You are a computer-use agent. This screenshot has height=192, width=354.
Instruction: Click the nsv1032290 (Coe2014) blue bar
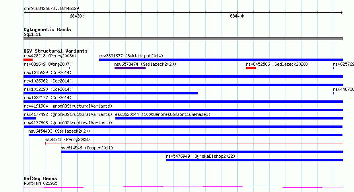point(111,93)
